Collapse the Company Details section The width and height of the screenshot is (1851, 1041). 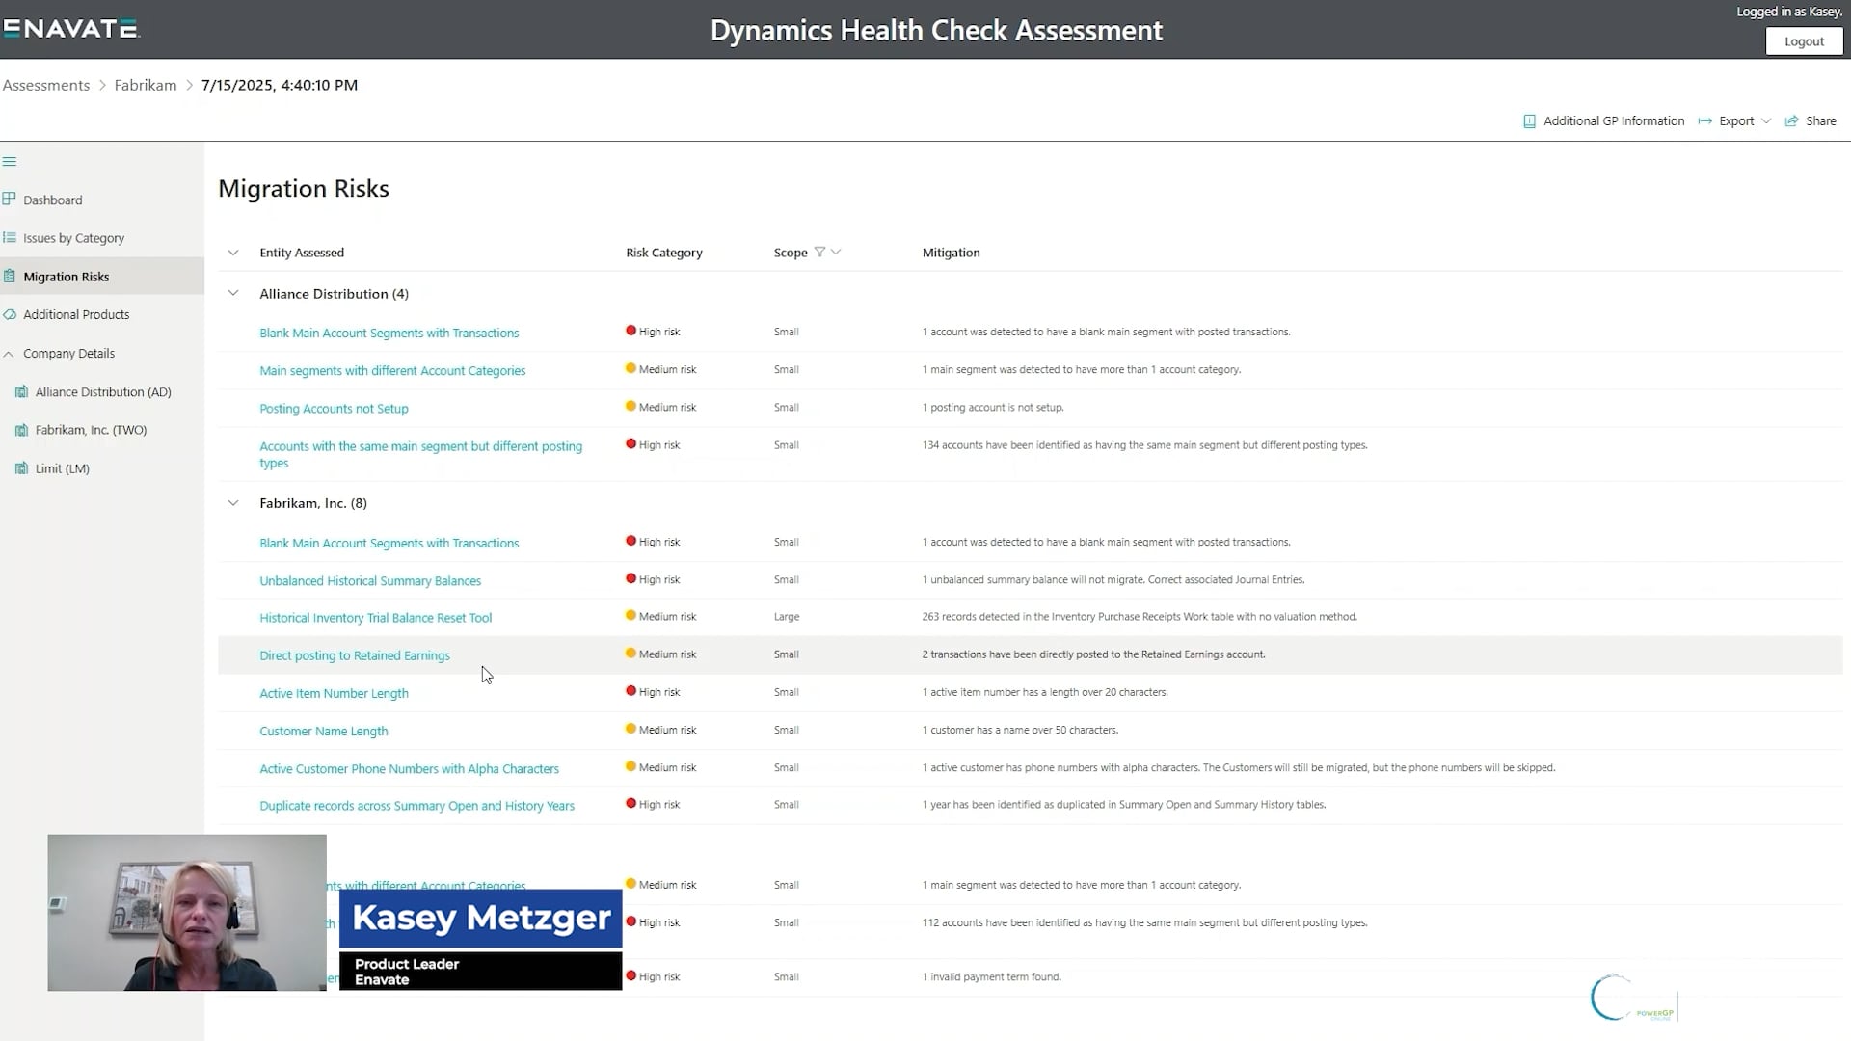9,353
